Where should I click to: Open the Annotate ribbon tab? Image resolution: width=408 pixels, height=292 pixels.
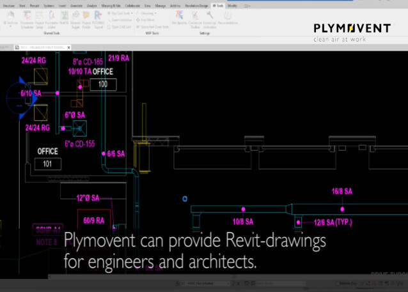click(x=76, y=6)
